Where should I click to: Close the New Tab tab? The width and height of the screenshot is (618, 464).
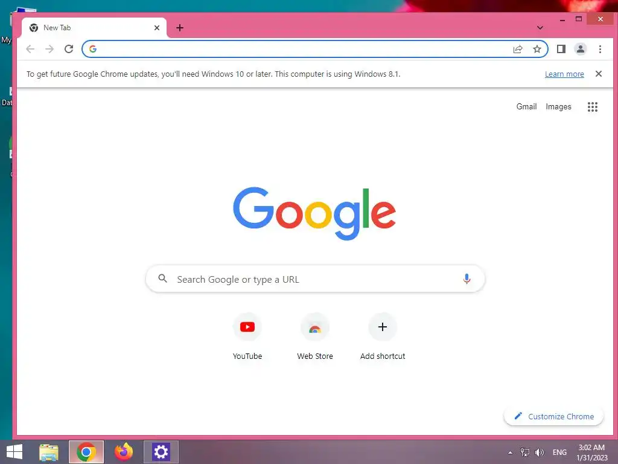(157, 28)
